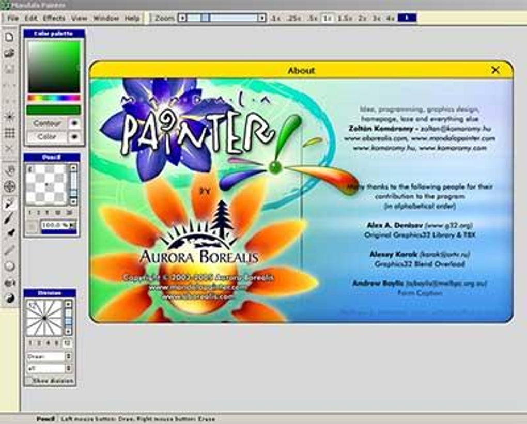Image resolution: width=527 pixels, height=424 pixels.
Task: Select division count 12
Action: [67, 343]
